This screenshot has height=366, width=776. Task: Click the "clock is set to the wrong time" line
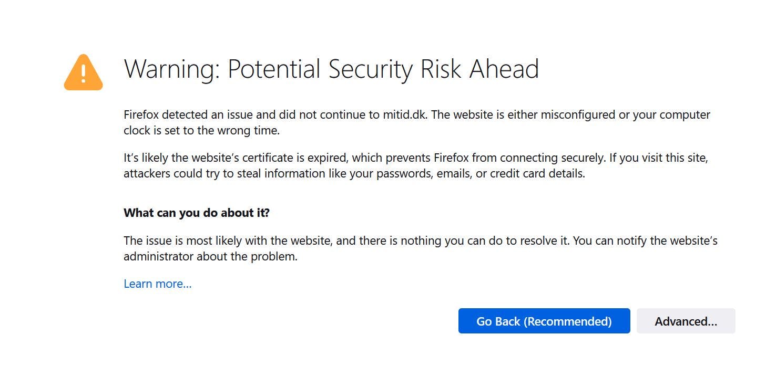click(x=201, y=131)
